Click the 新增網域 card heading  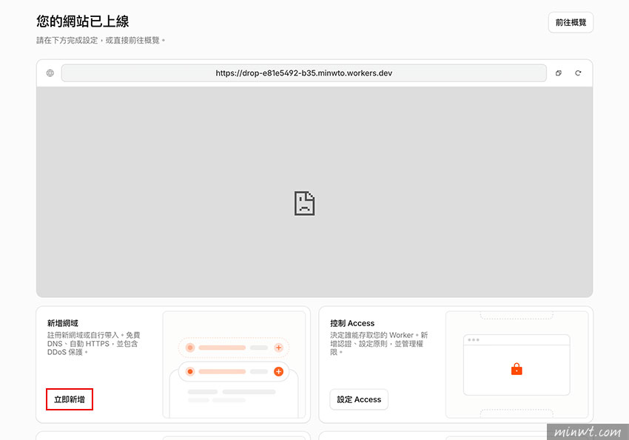63,323
